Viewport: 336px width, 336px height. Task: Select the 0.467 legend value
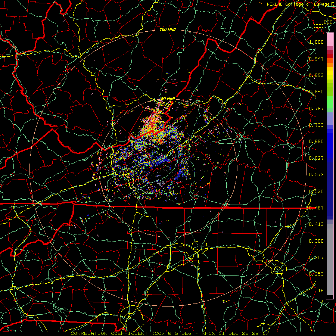[x=316, y=208]
